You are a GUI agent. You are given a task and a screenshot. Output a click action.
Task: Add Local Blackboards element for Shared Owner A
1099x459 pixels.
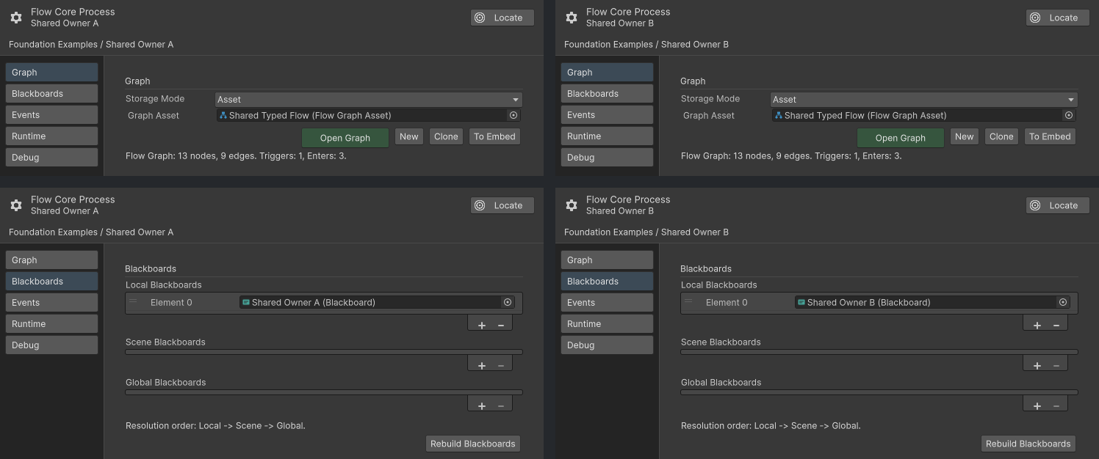pyautogui.click(x=482, y=325)
